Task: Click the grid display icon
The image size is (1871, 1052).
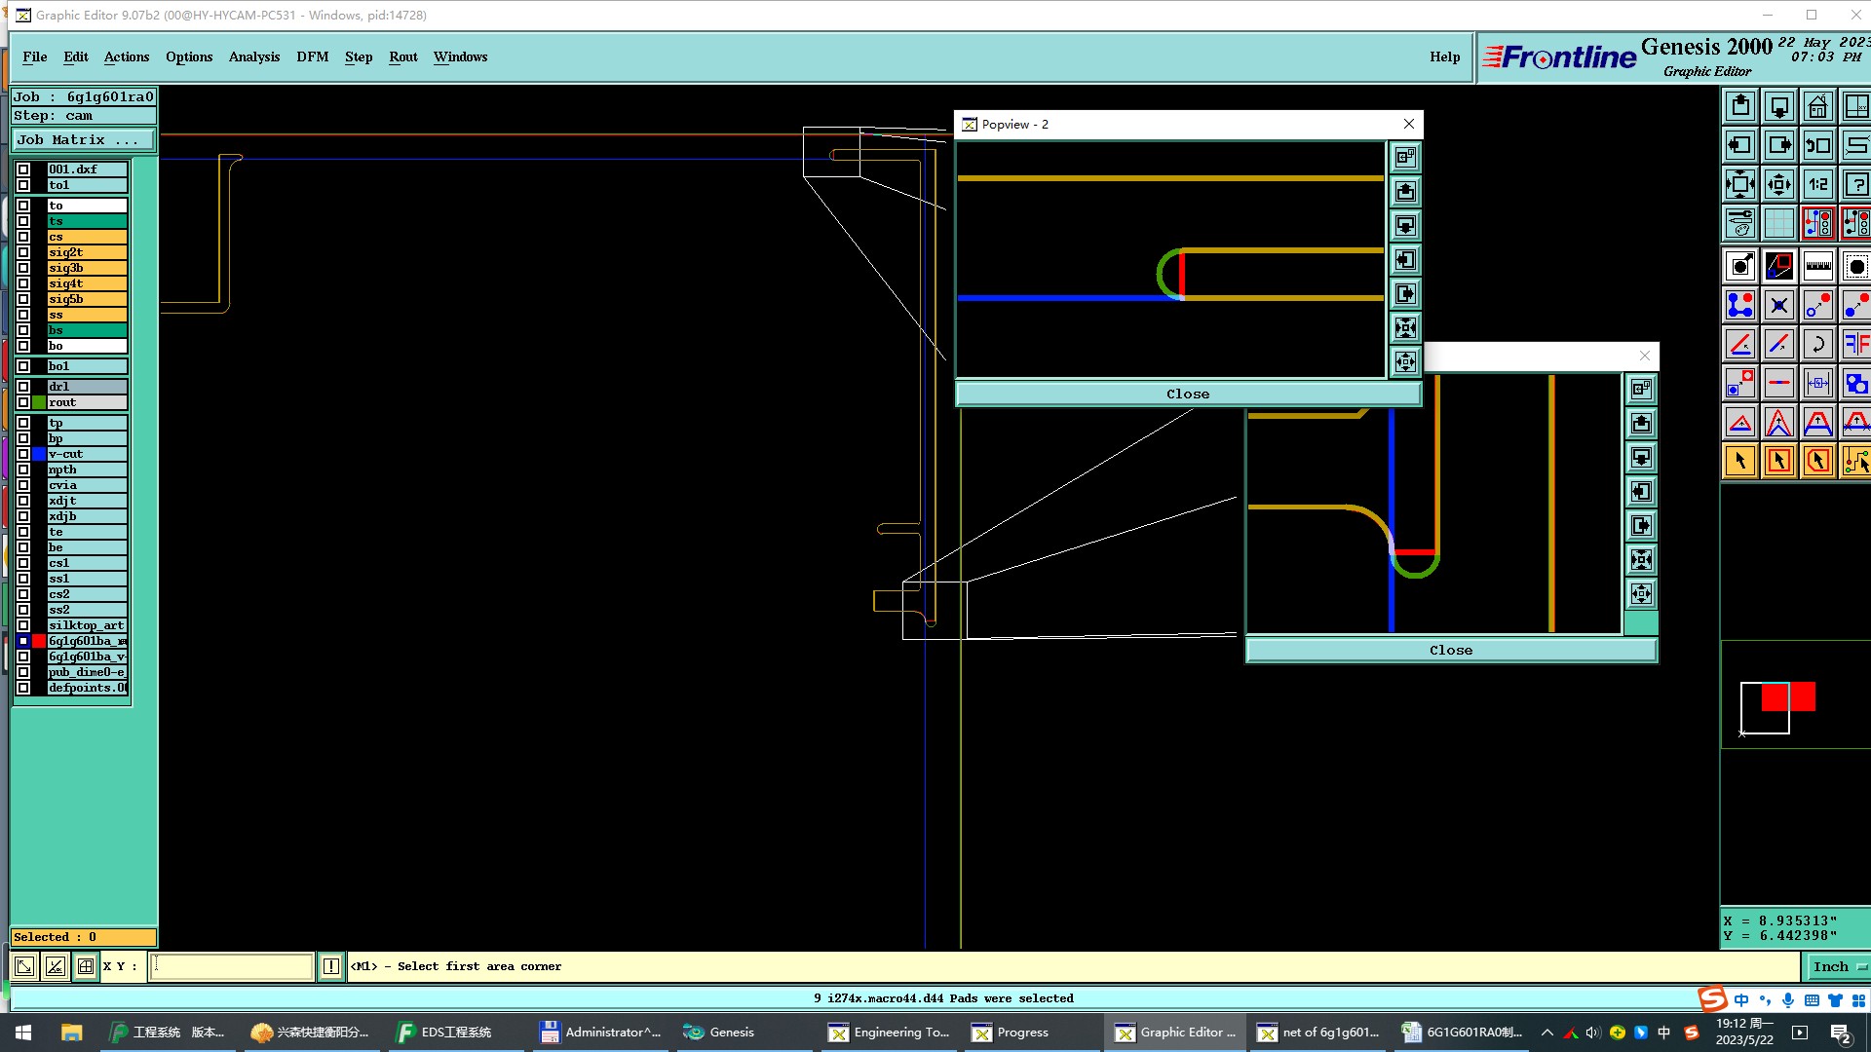Action: coord(1778,223)
